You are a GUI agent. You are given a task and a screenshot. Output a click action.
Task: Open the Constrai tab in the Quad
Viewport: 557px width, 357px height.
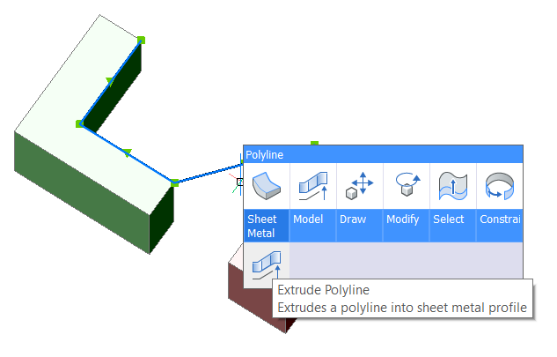499,219
